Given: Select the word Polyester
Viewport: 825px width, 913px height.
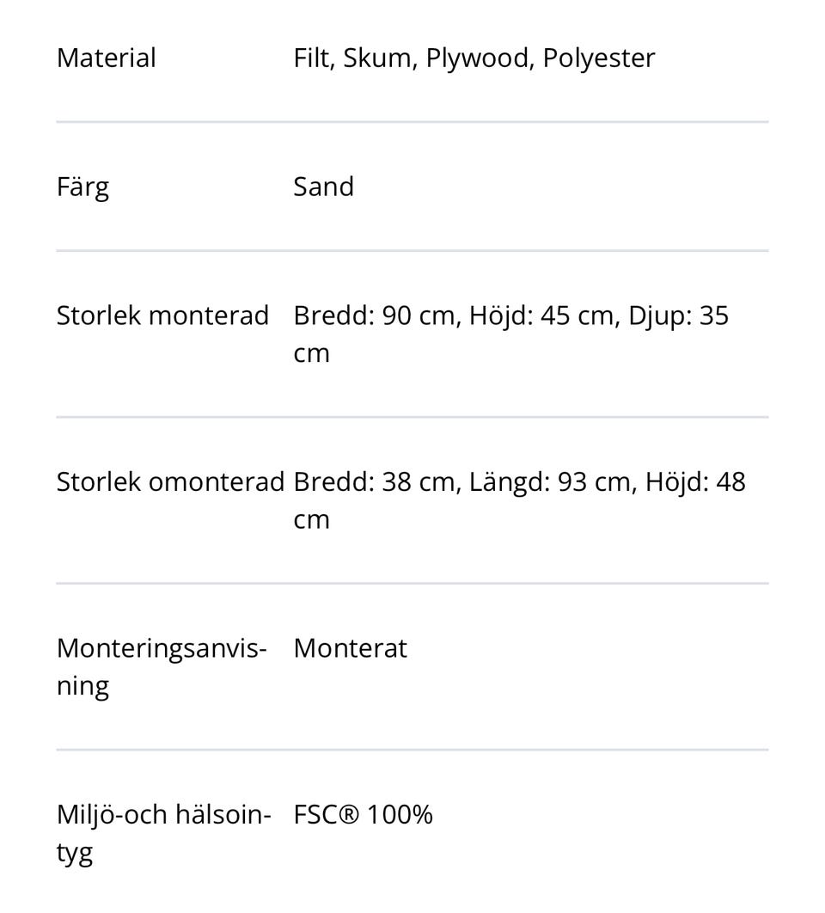Looking at the screenshot, I should (598, 58).
